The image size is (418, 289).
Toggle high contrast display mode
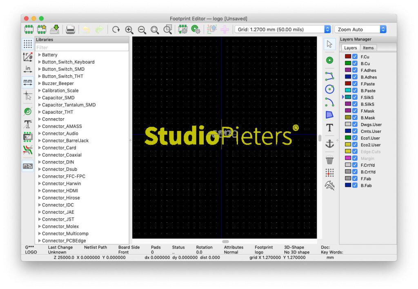click(28, 150)
